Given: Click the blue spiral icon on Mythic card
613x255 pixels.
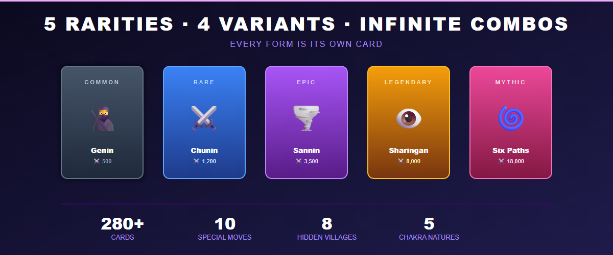Looking at the screenshot, I should (x=511, y=118).
